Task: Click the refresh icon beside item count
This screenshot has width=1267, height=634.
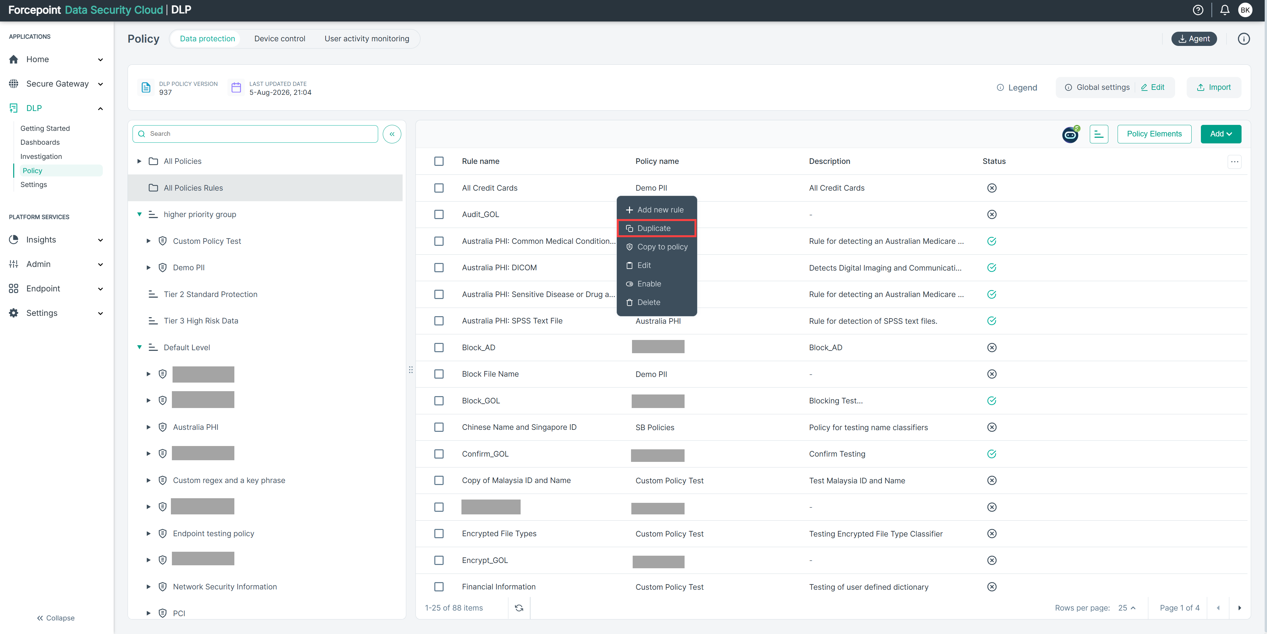Action: pos(519,608)
